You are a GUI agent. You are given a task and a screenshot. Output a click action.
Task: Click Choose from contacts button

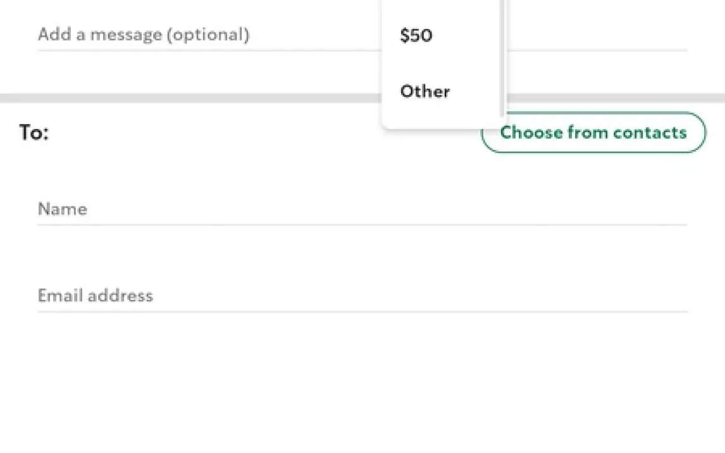593,133
